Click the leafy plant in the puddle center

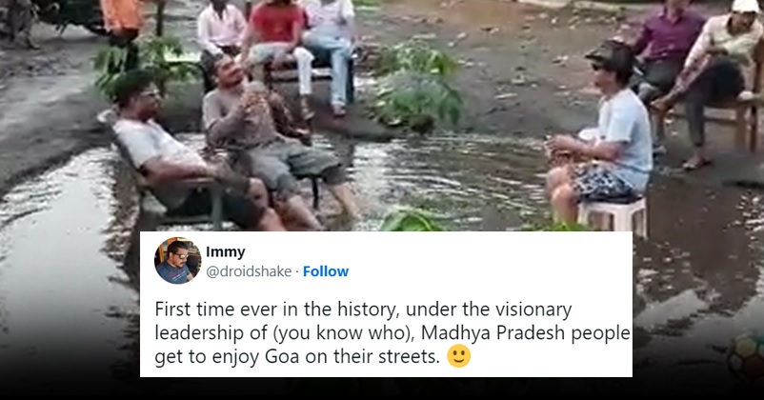click(415, 88)
